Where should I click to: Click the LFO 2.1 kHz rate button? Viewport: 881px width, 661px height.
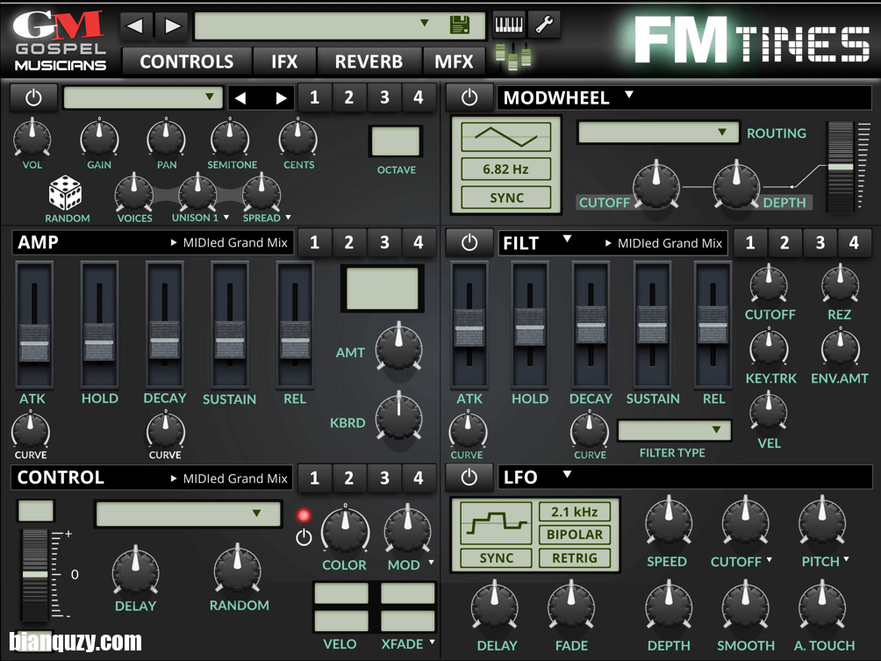click(x=574, y=512)
